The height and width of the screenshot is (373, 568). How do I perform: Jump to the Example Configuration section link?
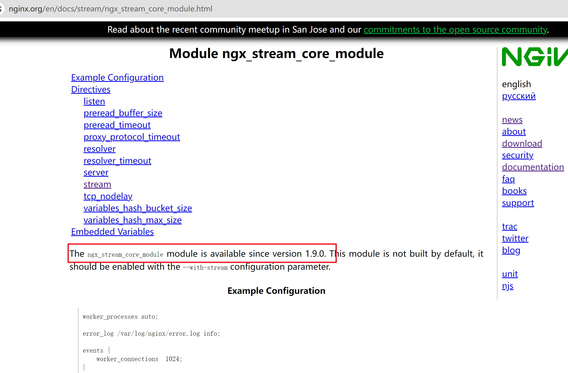117,78
